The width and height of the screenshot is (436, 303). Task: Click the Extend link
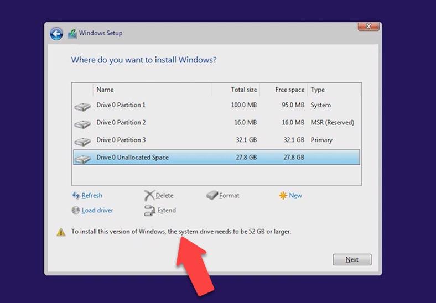coord(167,210)
